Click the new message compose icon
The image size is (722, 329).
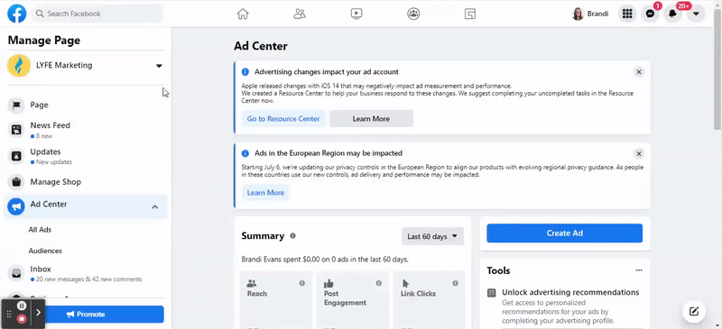(x=694, y=311)
